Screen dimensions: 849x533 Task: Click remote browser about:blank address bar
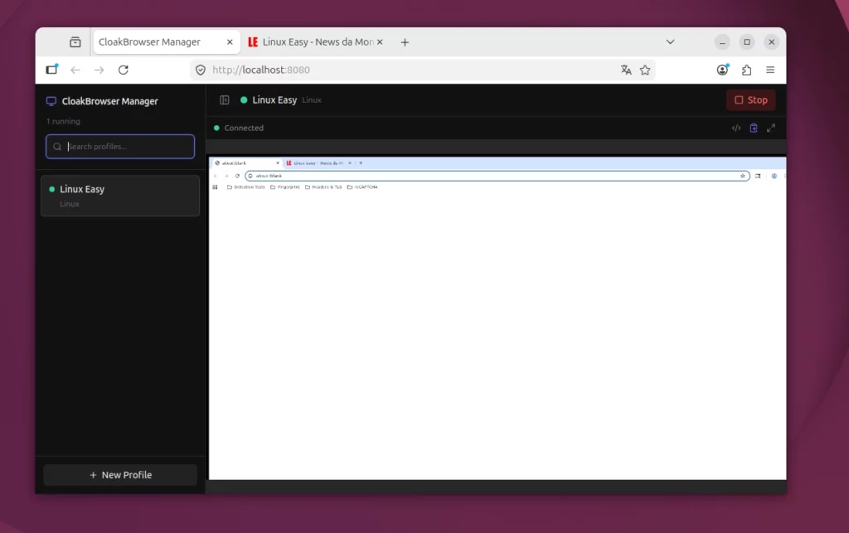click(x=497, y=176)
